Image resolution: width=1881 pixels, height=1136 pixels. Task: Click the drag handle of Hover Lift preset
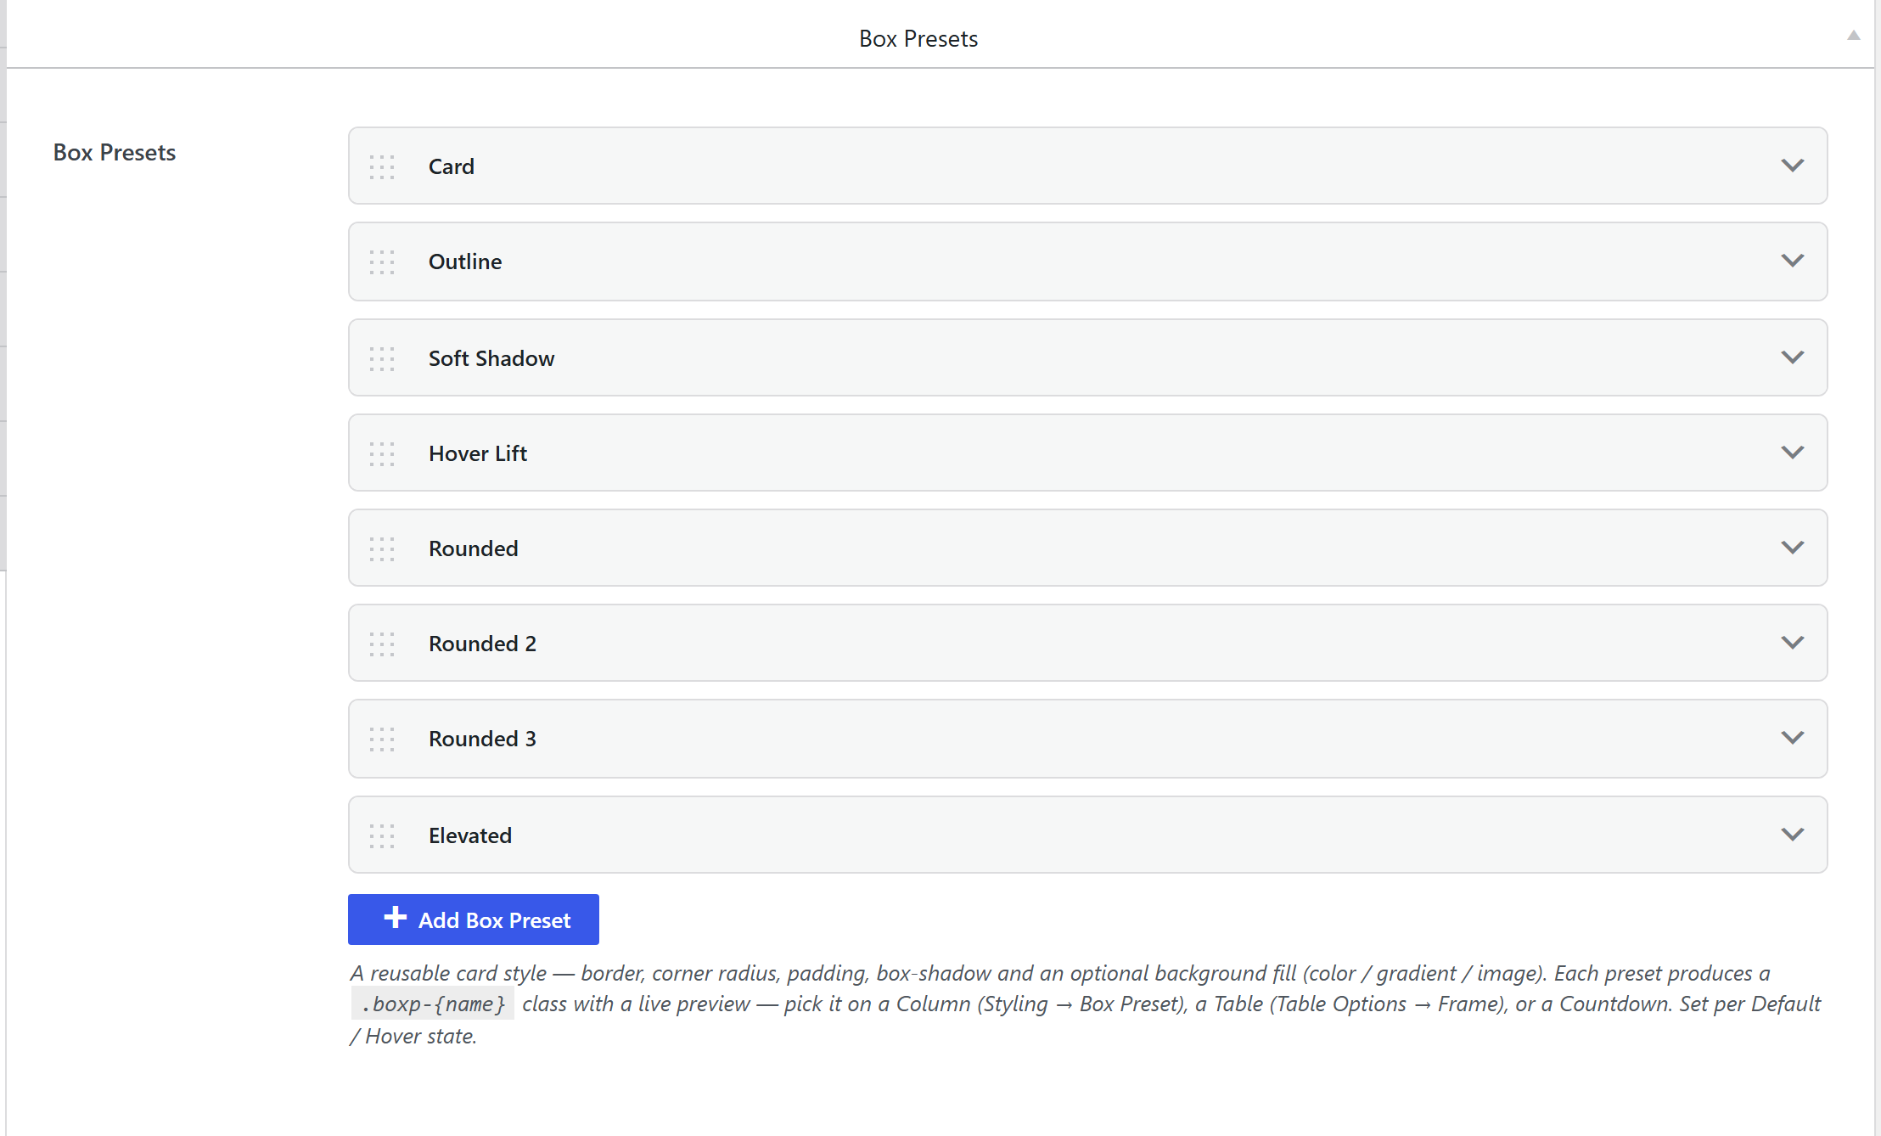pyautogui.click(x=382, y=454)
